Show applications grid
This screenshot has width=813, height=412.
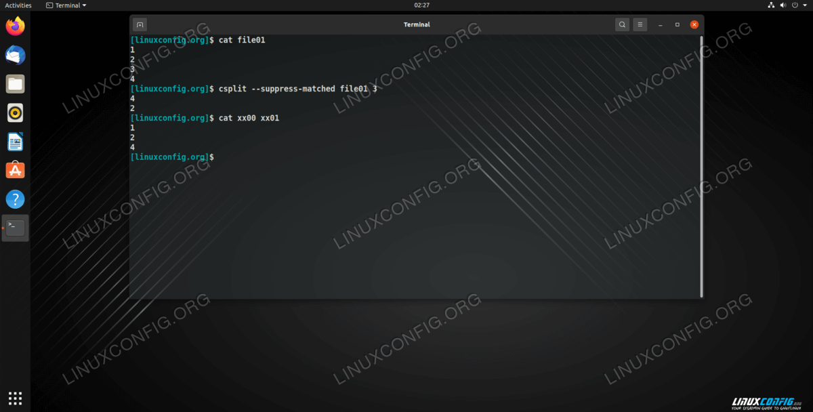coord(15,398)
